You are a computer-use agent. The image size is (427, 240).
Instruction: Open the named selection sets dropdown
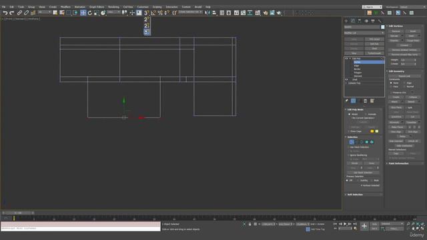pos(190,12)
